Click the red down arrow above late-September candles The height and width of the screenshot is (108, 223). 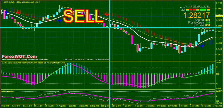[x=107, y=14]
